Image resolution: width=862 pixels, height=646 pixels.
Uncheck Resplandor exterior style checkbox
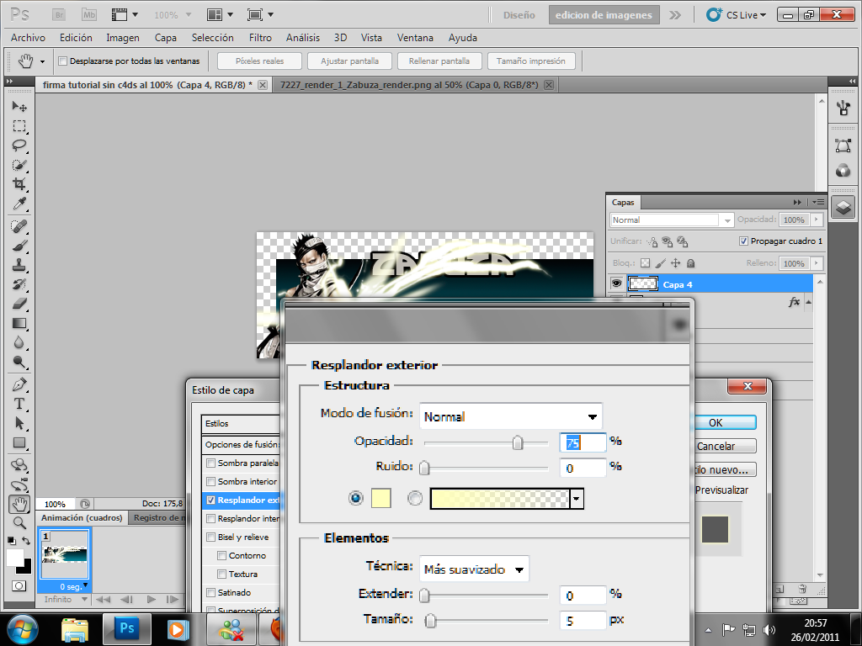click(210, 500)
